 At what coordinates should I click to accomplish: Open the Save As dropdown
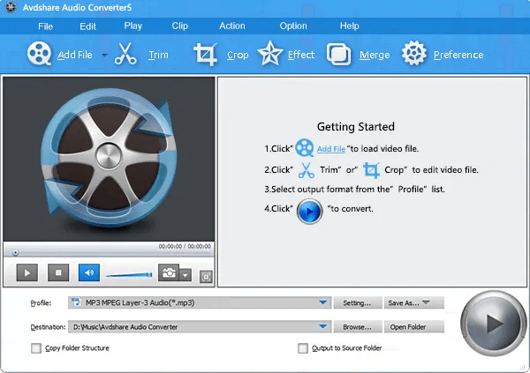coord(414,302)
